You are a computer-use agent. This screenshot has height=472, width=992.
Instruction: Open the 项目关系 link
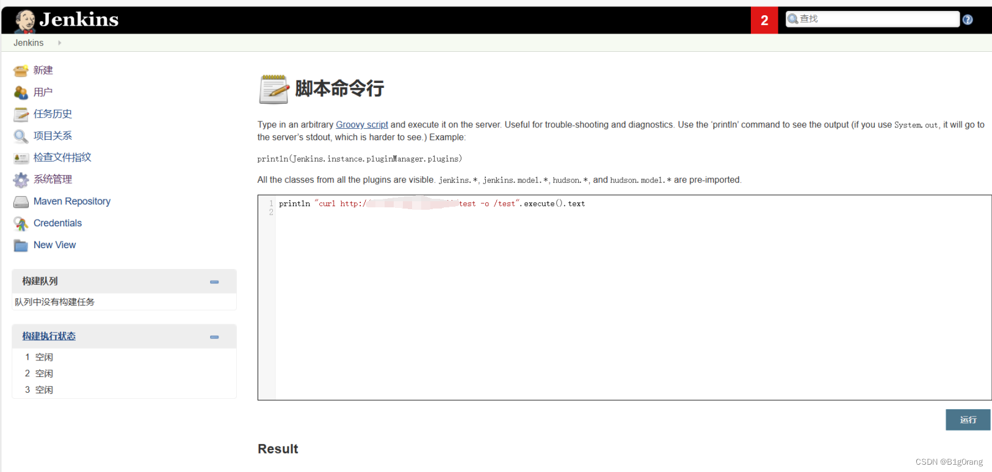pyautogui.click(x=53, y=135)
